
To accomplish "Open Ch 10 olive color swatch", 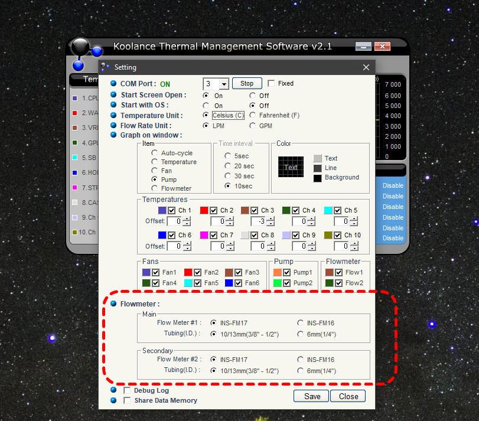I will pyautogui.click(x=328, y=235).
